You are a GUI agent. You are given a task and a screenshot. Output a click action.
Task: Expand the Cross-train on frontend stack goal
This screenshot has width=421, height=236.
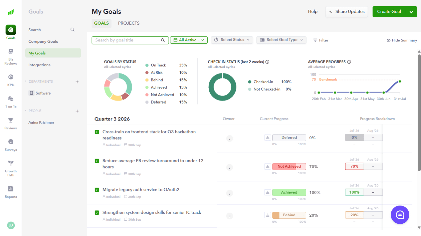[97, 132]
